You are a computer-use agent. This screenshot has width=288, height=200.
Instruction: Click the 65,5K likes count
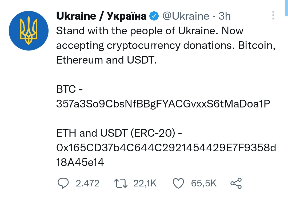[204, 183]
